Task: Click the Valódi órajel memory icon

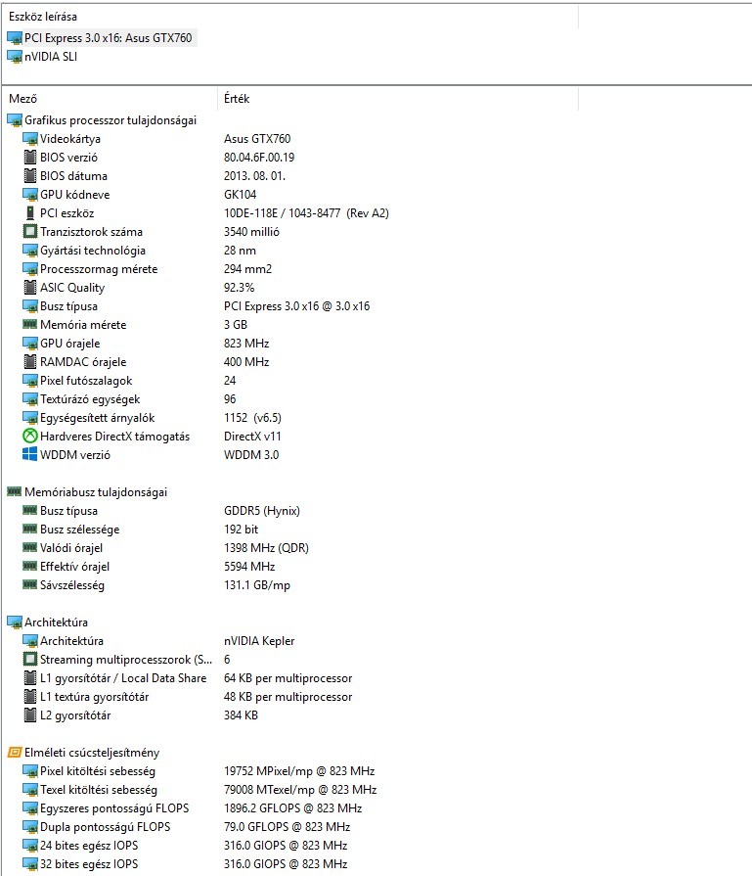Action: click(x=30, y=547)
